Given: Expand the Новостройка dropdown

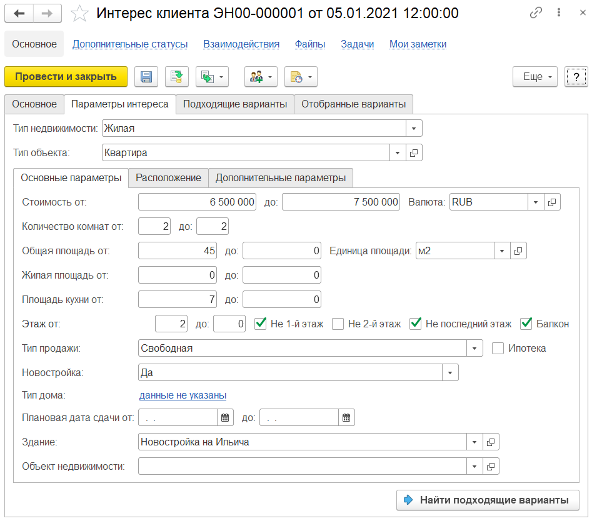Looking at the screenshot, I should click(x=450, y=372).
